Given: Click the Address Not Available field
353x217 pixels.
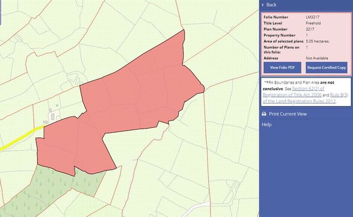Looking at the screenshot, I should click(317, 58).
